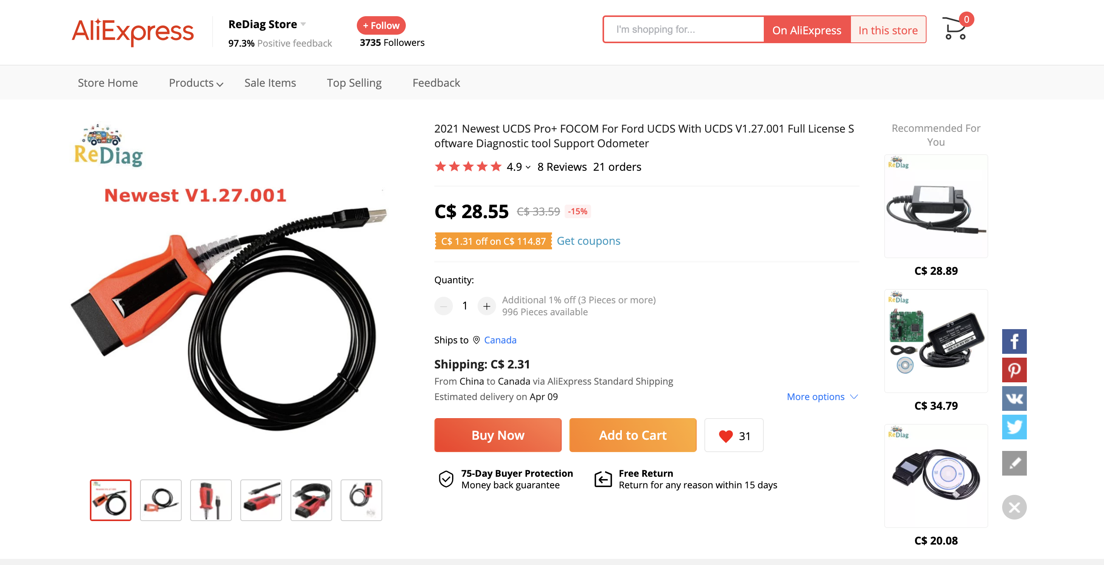This screenshot has height=565, width=1104.
Task: Share product on VK
Action: (x=1014, y=399)
